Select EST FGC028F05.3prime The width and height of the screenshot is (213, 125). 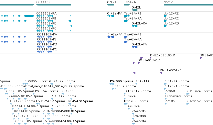pyautogui.click(x=28, y=121)
